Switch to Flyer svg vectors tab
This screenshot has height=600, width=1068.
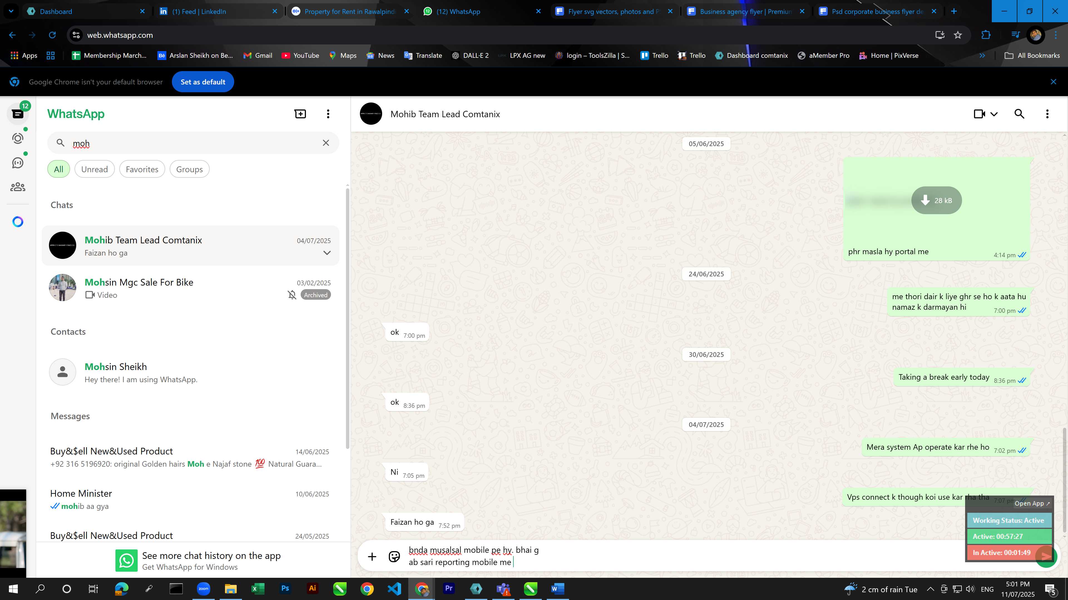point(614,11)
